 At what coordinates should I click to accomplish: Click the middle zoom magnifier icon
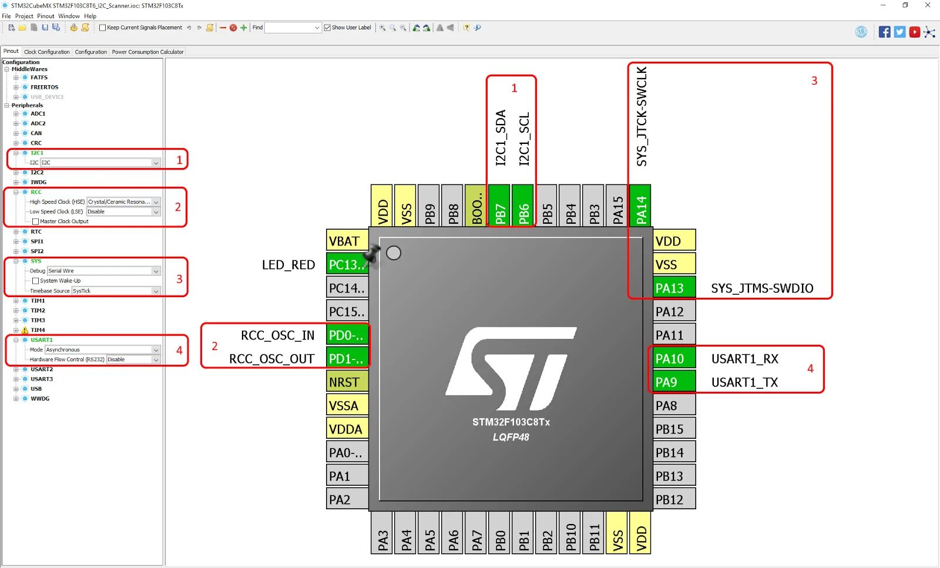[392, 28]
